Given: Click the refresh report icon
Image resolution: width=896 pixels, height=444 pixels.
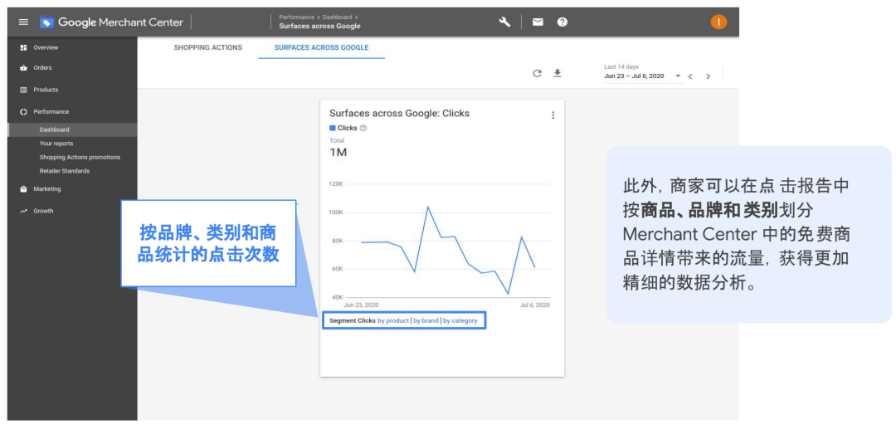Looking at the screenshot, I should pos(537,73).
